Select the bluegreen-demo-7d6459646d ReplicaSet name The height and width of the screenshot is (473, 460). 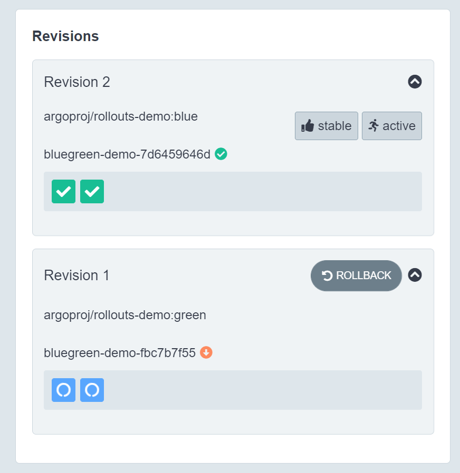127,154
